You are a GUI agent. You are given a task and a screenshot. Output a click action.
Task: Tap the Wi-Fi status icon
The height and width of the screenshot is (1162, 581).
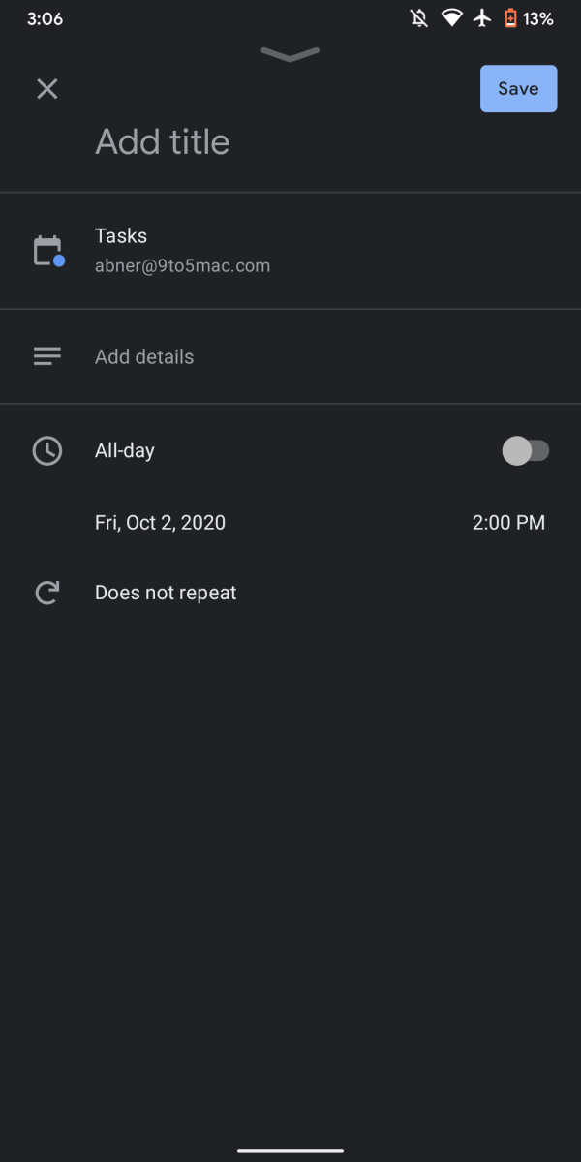click(x=451, y=18)
